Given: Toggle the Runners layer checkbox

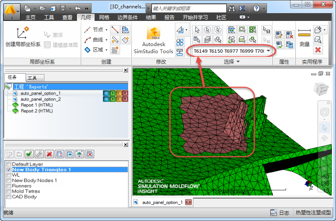Looking at the screenshot, I should click(x=8, y=186).
